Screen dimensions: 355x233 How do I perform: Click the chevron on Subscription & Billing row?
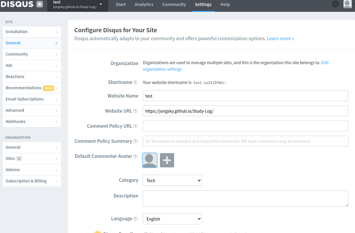pos(56,181)
